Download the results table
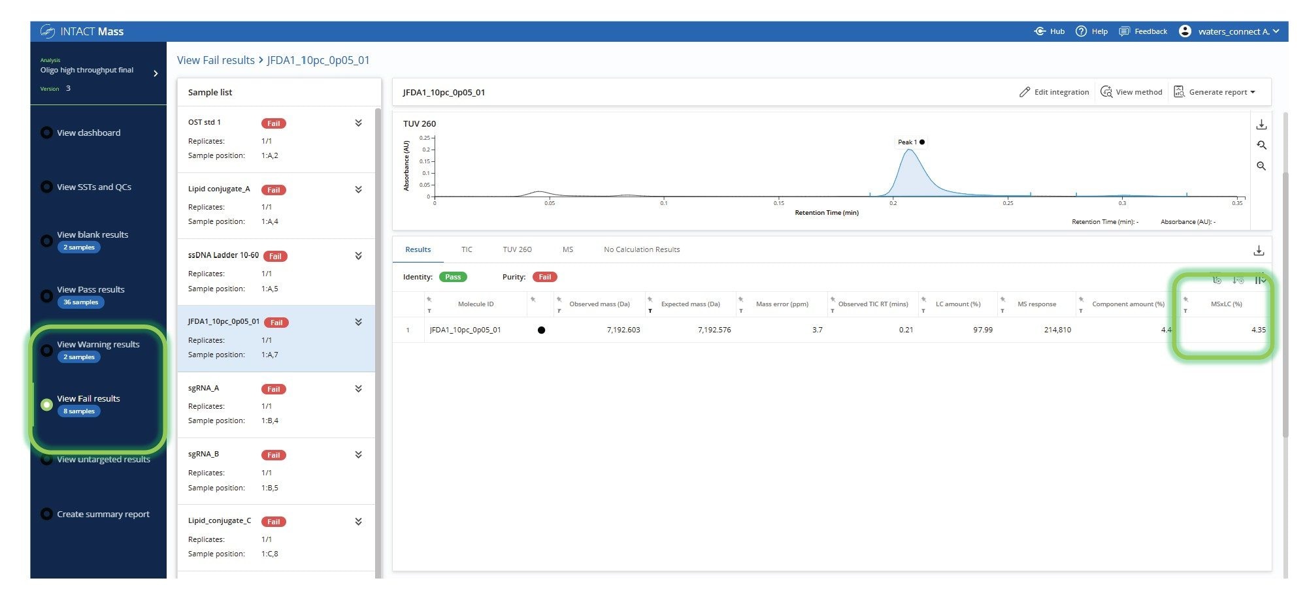Viewport: 1307px width, 604px height. (x=1259, y=251)
